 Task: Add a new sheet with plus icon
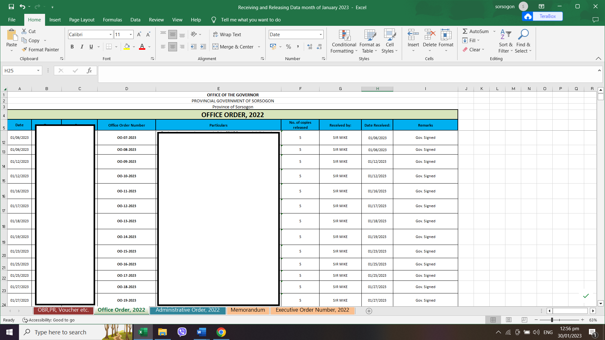[369, 311]
